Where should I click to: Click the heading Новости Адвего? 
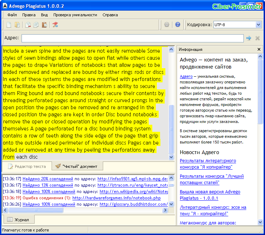click(199, 152)
